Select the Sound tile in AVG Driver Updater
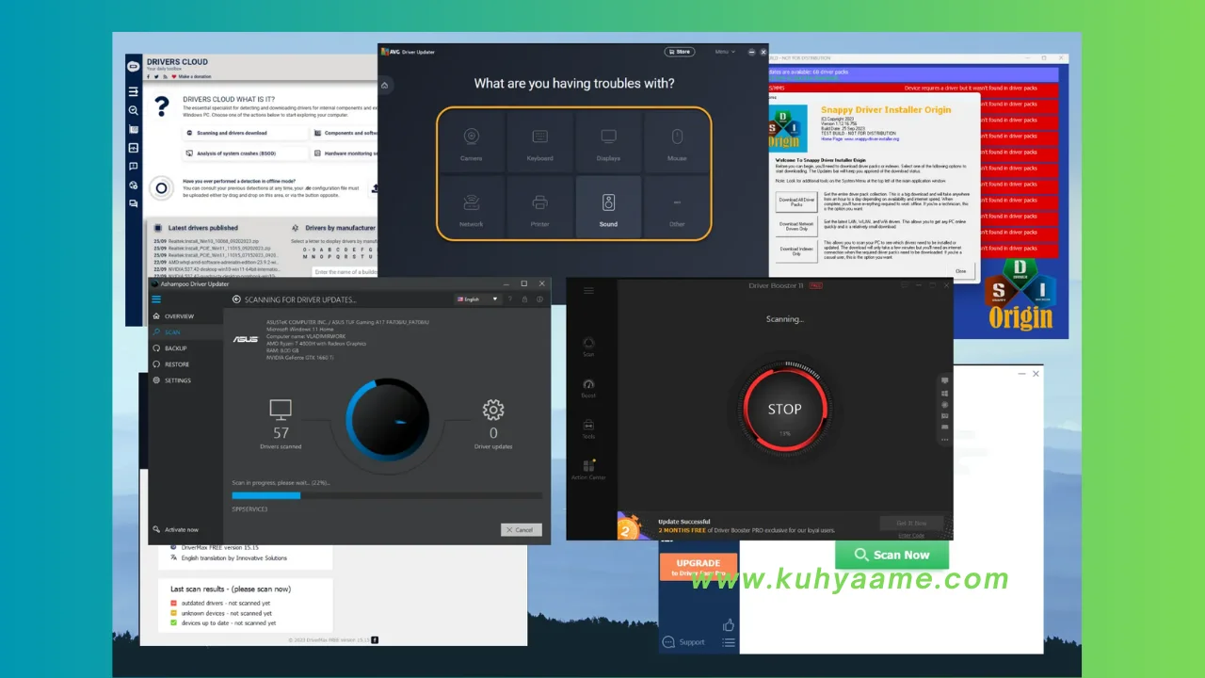 pyautogui.click(x=608, y=207)
